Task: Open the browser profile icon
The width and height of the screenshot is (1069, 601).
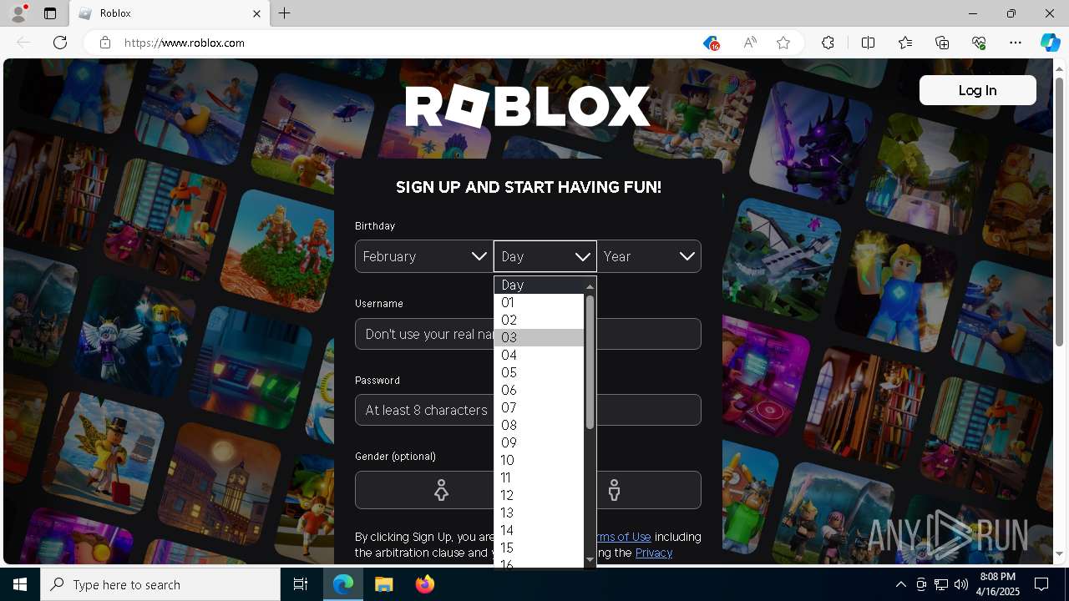Action: pos(18,13)
